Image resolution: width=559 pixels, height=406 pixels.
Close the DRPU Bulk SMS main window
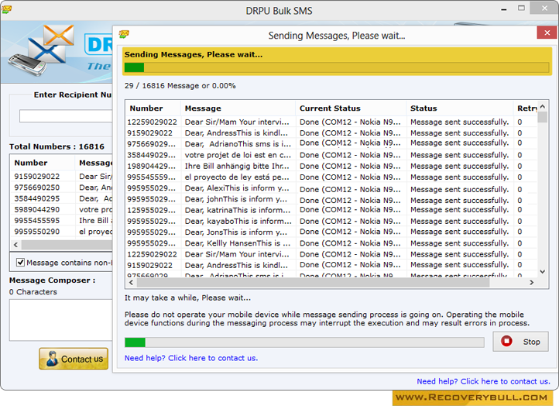coord(544,9)
